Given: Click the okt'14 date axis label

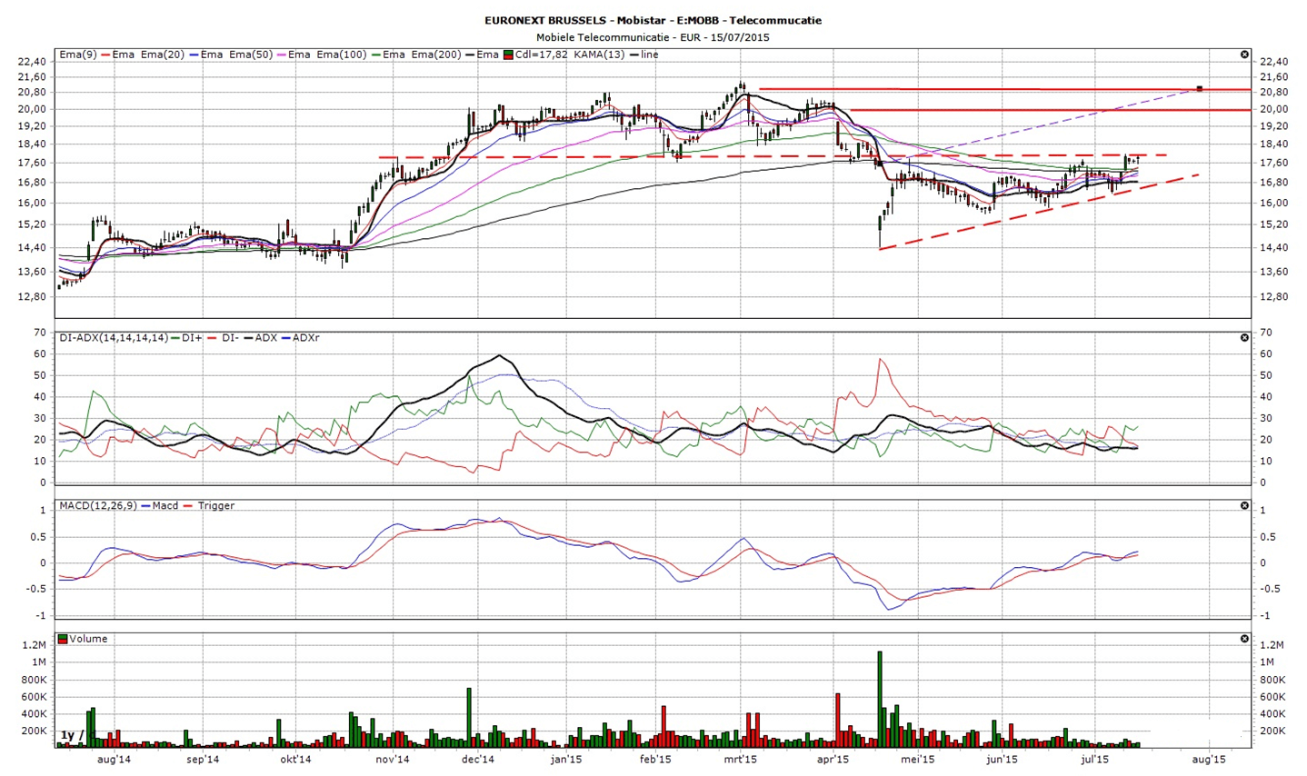Looking at the screenshot, I should click(295, 759).
